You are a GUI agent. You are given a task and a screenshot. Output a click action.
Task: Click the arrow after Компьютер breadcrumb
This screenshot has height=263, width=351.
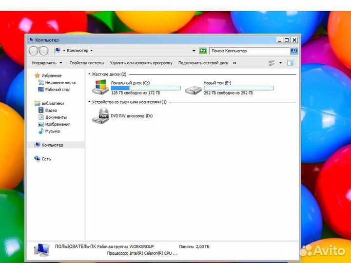(x=91, y=51)
